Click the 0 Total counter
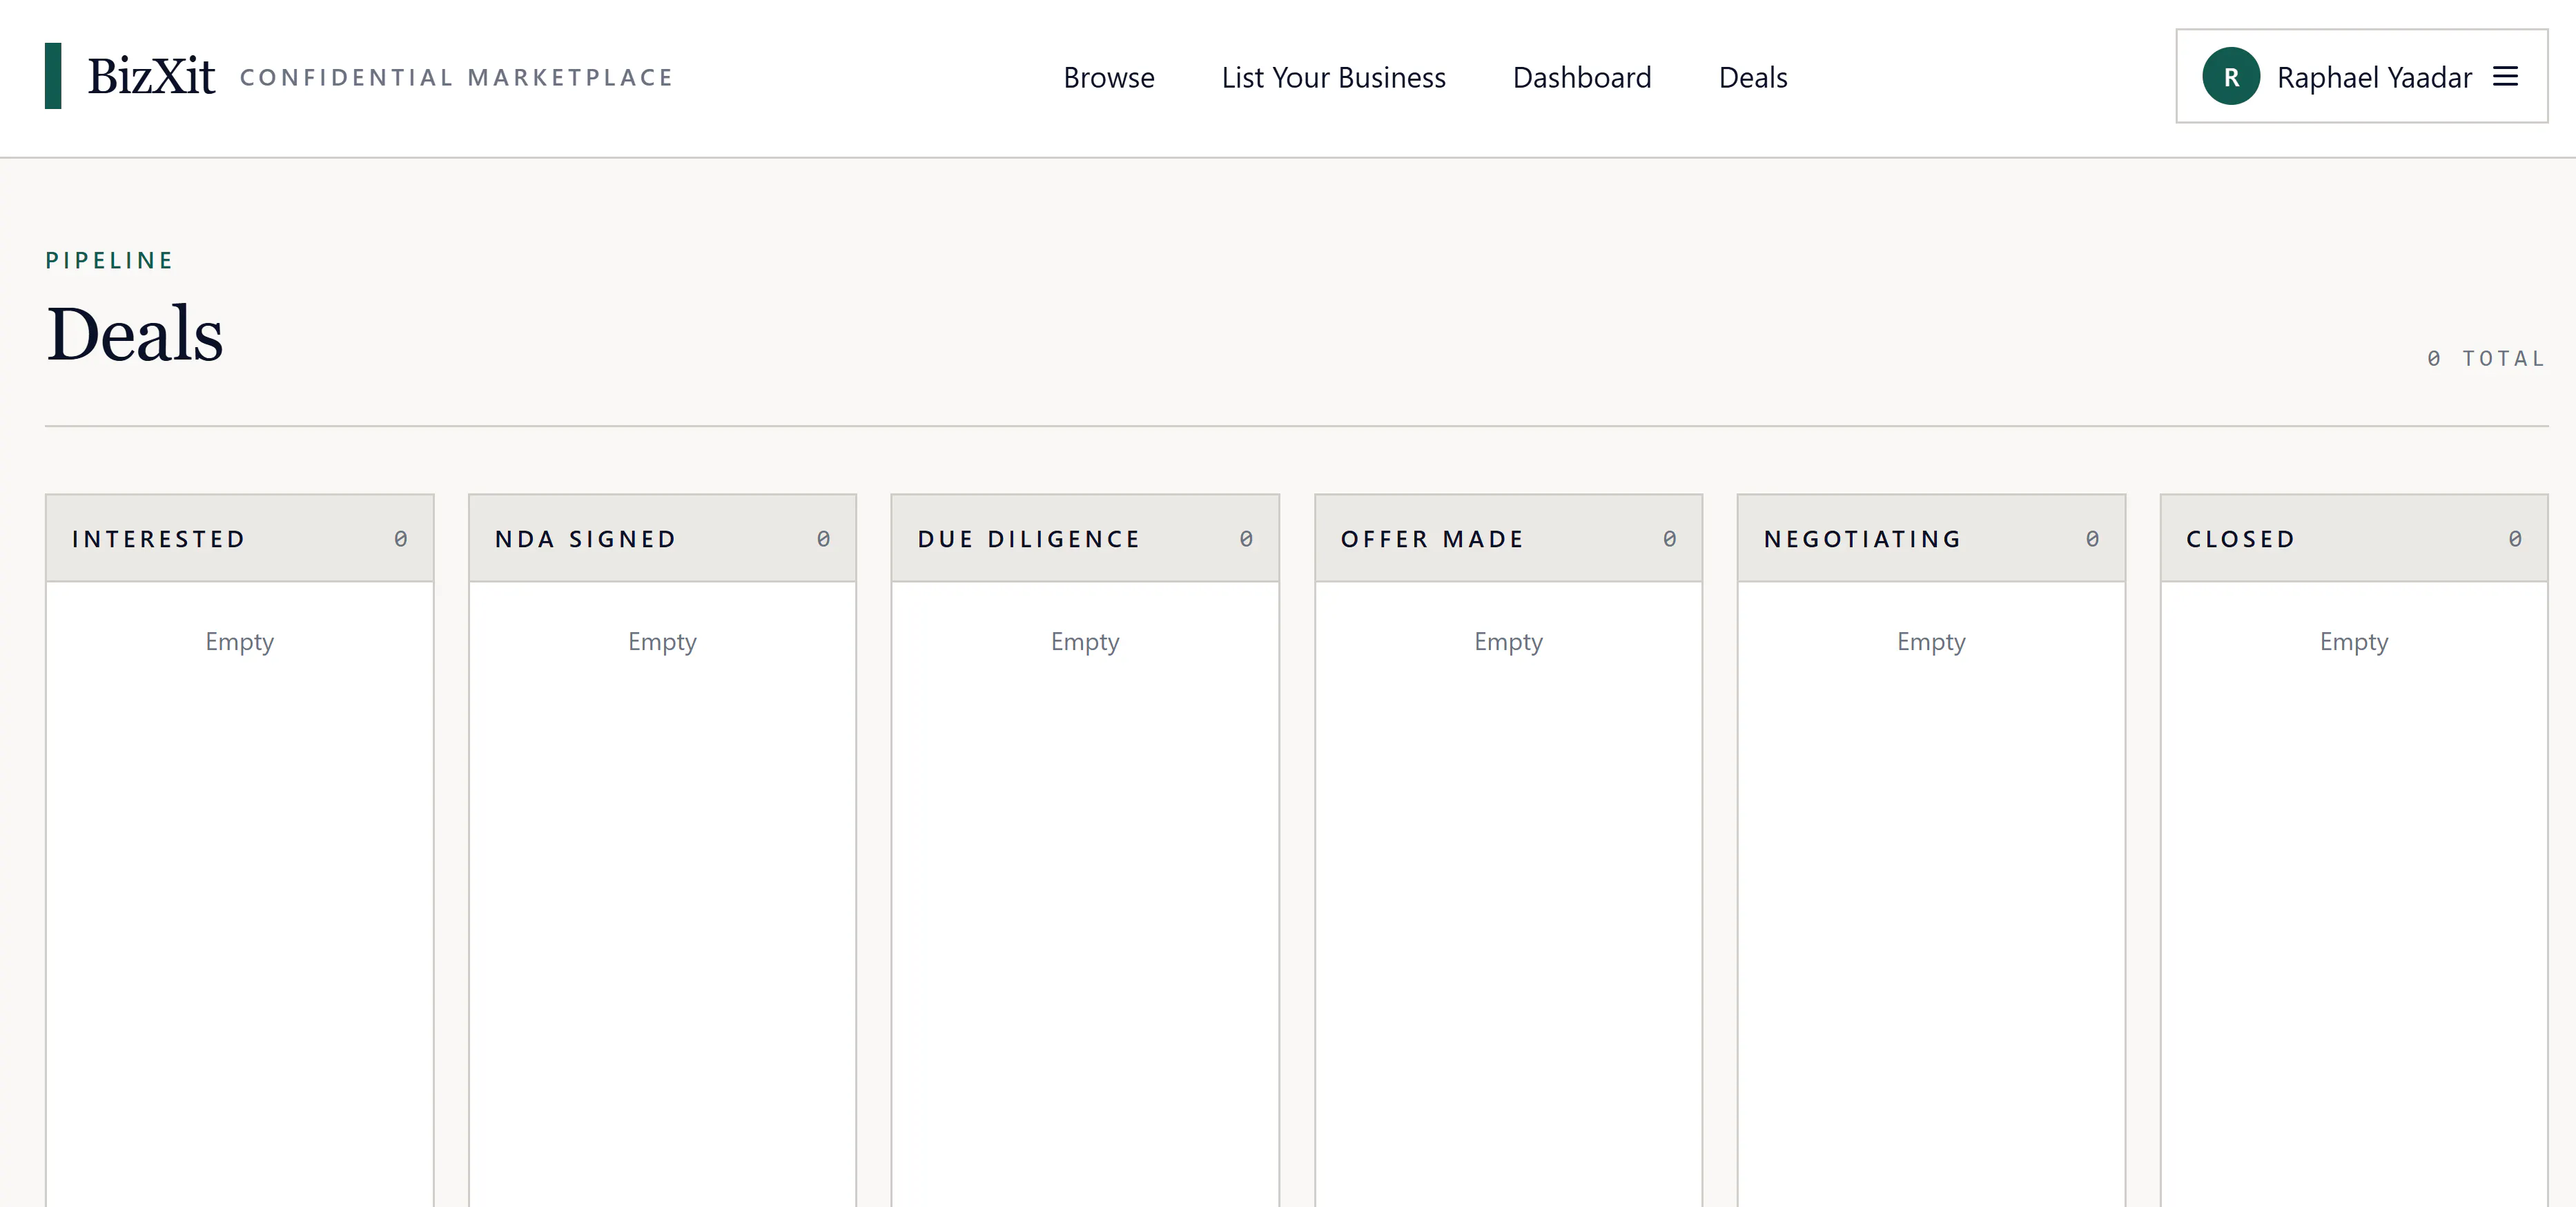The height and width of the screenshot is (1207, 2576). coord(2486,358)
